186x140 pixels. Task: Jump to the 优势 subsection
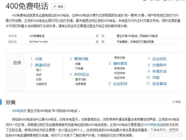tap(39, 79)
